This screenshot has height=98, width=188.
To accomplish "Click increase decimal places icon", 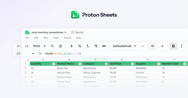I will click(96, 46).
